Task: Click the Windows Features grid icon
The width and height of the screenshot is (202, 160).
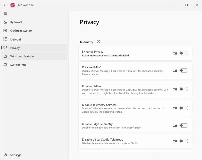Action: pos(5,56)
